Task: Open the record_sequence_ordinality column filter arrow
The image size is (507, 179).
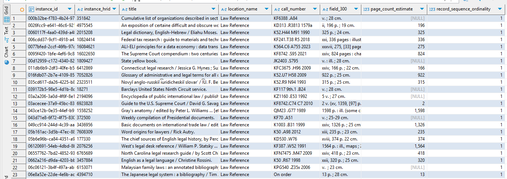Action: click(x=500, y=9)
